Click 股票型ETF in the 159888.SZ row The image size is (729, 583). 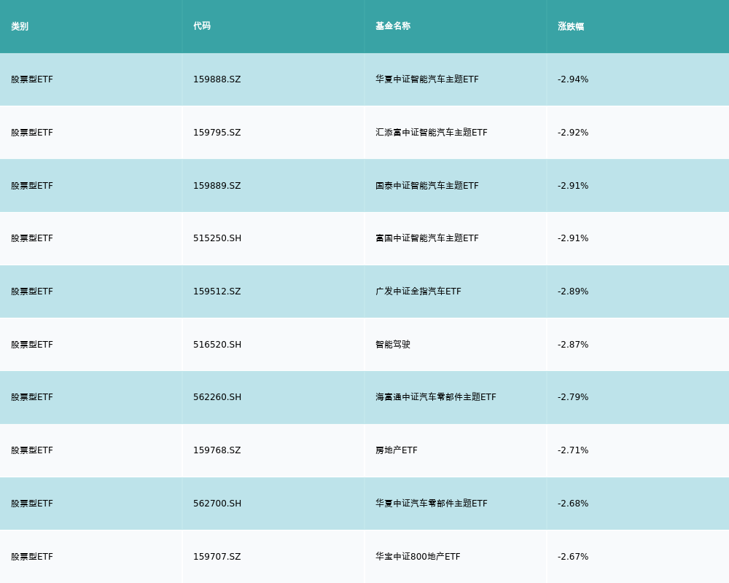(32, 79)
